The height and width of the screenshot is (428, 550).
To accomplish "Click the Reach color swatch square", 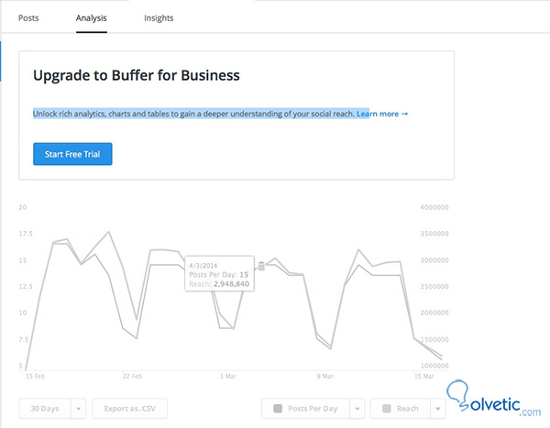I will point(388,409).
